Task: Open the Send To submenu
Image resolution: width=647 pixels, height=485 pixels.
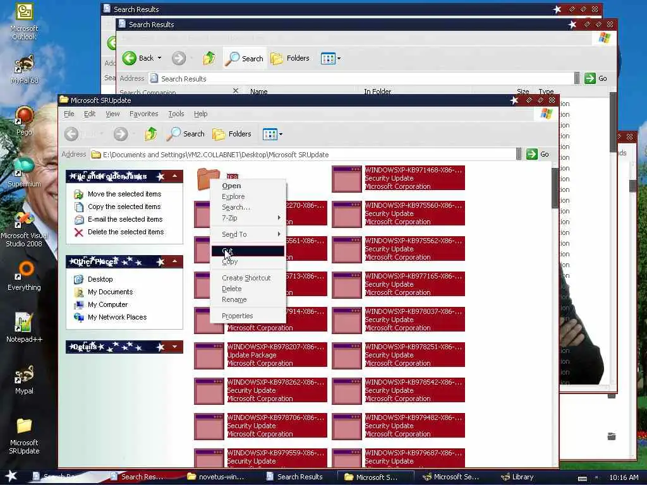Action: click(x=248, y=234)
